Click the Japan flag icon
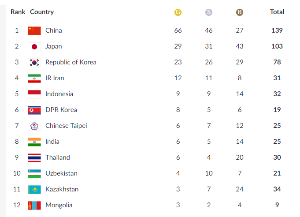Image resolution: width=300 pixels, height=217 pixels. [x=34, y=47]
